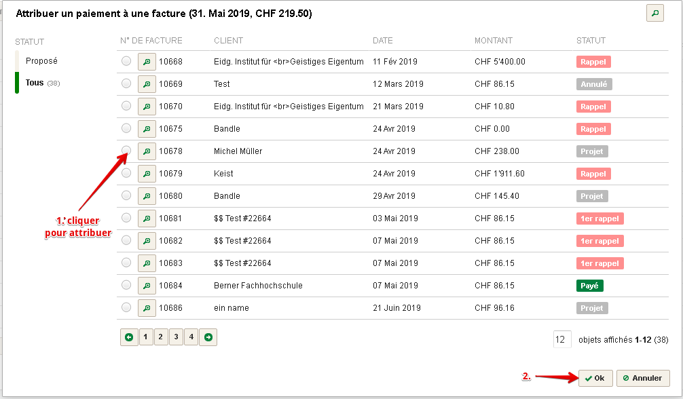Select the radio button for invoice 10682

pyautogui.click(x=126, y=240)
